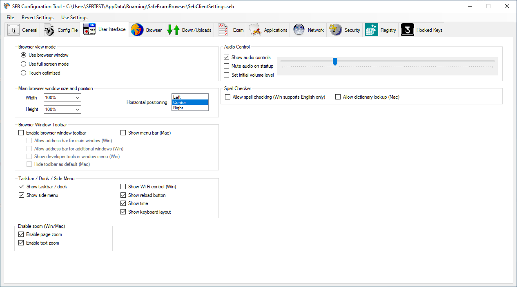Enable Allow dictionary lookup (Mac)

[338, 97]
